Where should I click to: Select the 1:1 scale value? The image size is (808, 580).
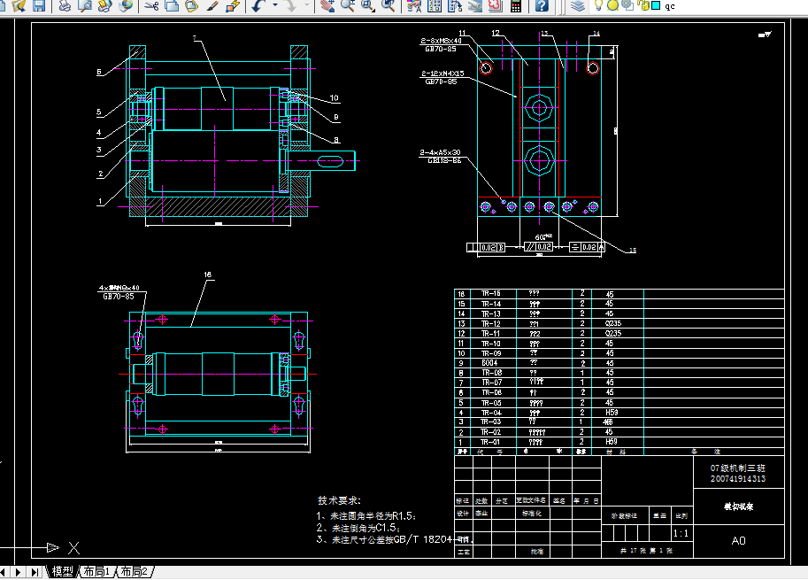click(x=681, y=533)
